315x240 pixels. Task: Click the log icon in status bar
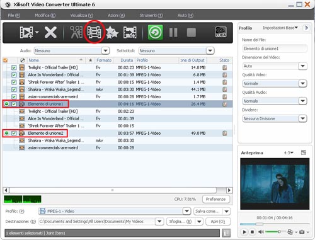tap(226, 233)
